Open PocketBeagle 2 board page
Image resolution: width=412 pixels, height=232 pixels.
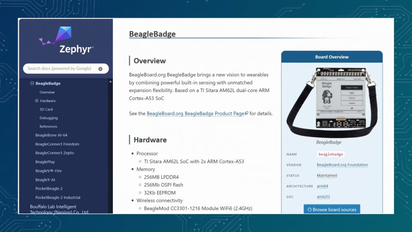[49, 188]
